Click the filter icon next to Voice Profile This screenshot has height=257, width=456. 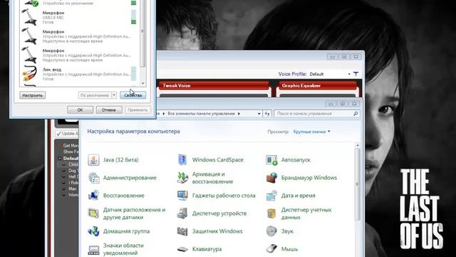[x=356, y=74]
